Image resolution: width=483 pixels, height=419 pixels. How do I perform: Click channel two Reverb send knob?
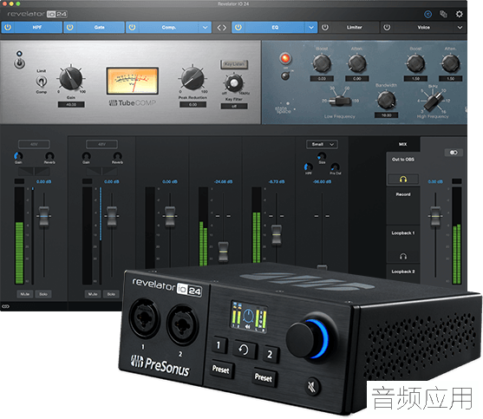[x=117, y=156]
